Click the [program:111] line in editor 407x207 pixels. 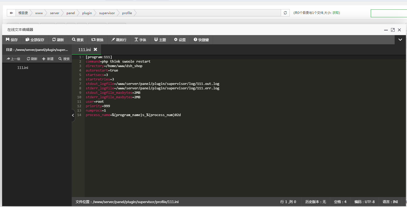click(x=99, y=57)
